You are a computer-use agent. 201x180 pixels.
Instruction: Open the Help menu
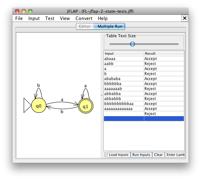click(103, 18)
